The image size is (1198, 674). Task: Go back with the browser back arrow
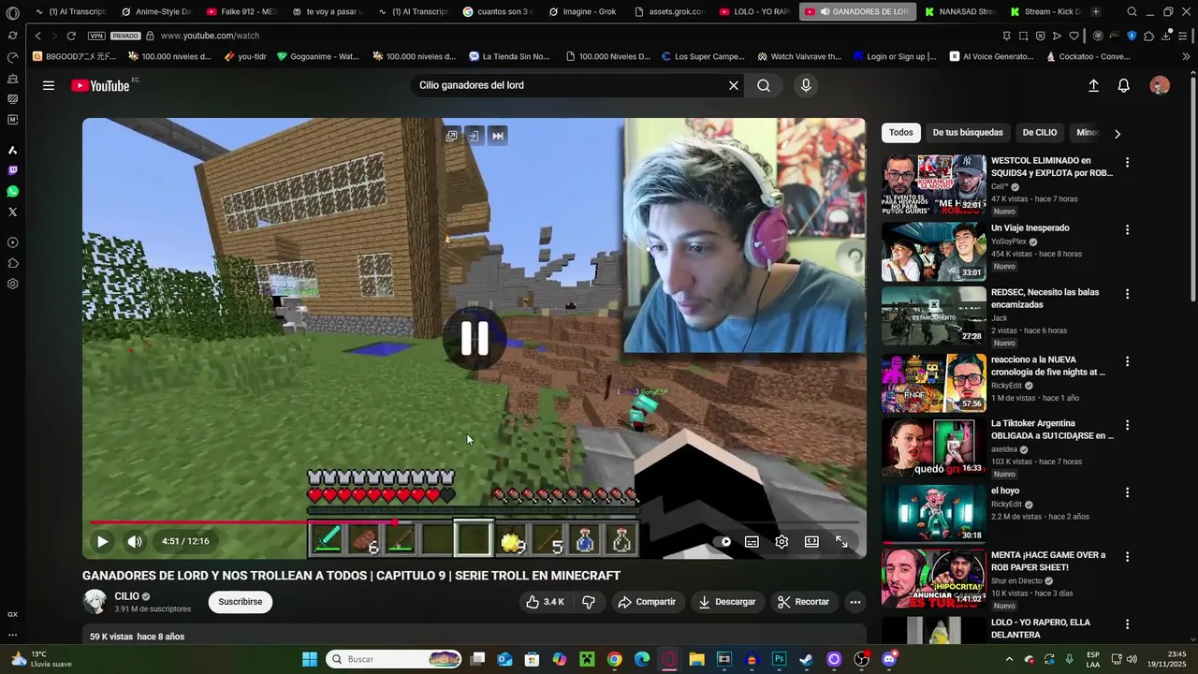37,36
